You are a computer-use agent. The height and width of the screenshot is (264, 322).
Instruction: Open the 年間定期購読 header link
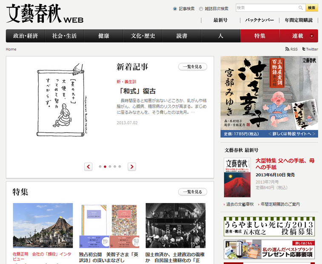[299, 20]
